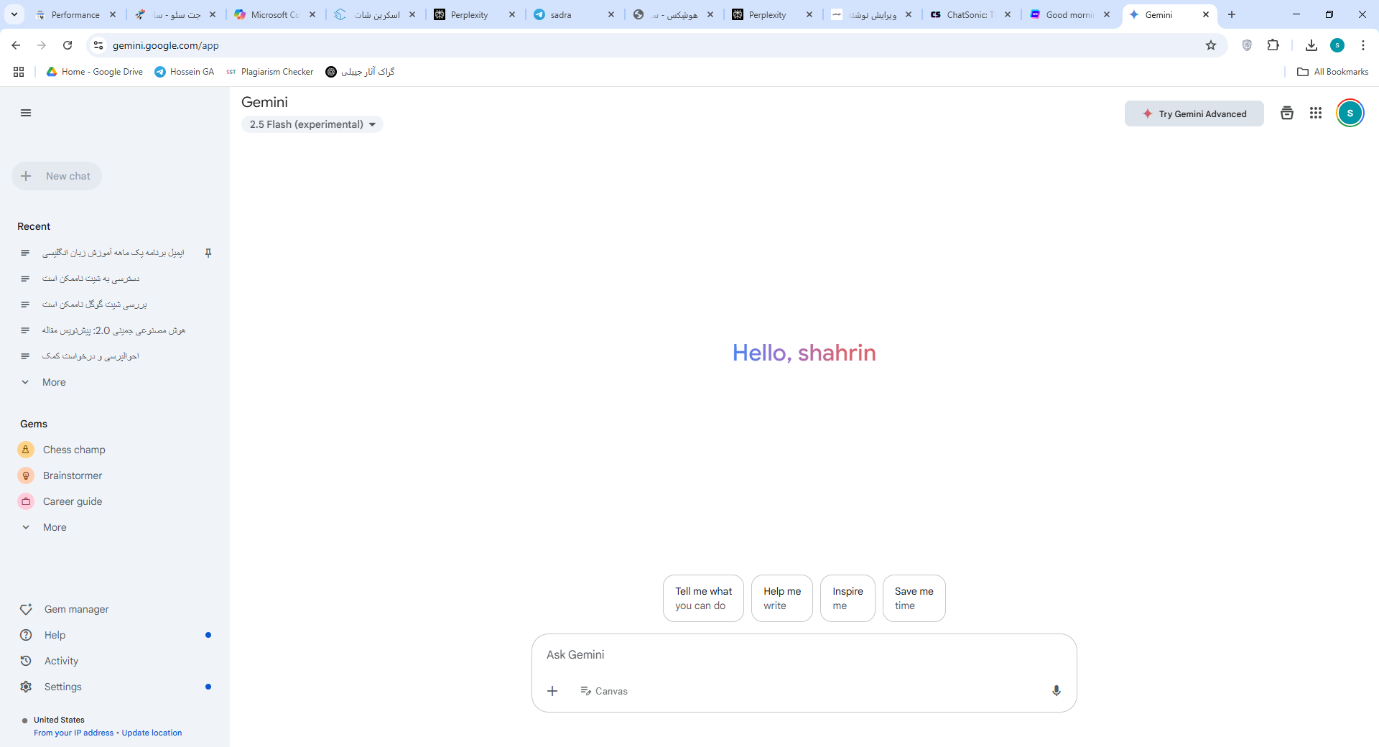Open the Google account avatar in Gemini header

[x=1350, y=113]
